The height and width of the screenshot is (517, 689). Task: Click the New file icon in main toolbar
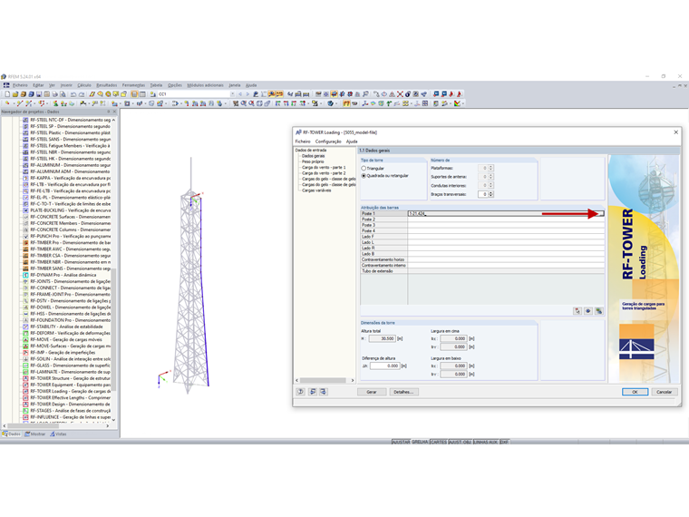[7, 94]
